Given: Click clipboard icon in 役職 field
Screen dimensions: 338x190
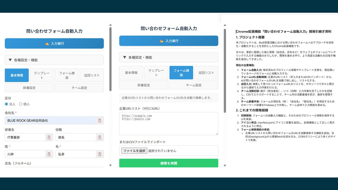Looking at the screenshot, I should [x=100, y=137].
